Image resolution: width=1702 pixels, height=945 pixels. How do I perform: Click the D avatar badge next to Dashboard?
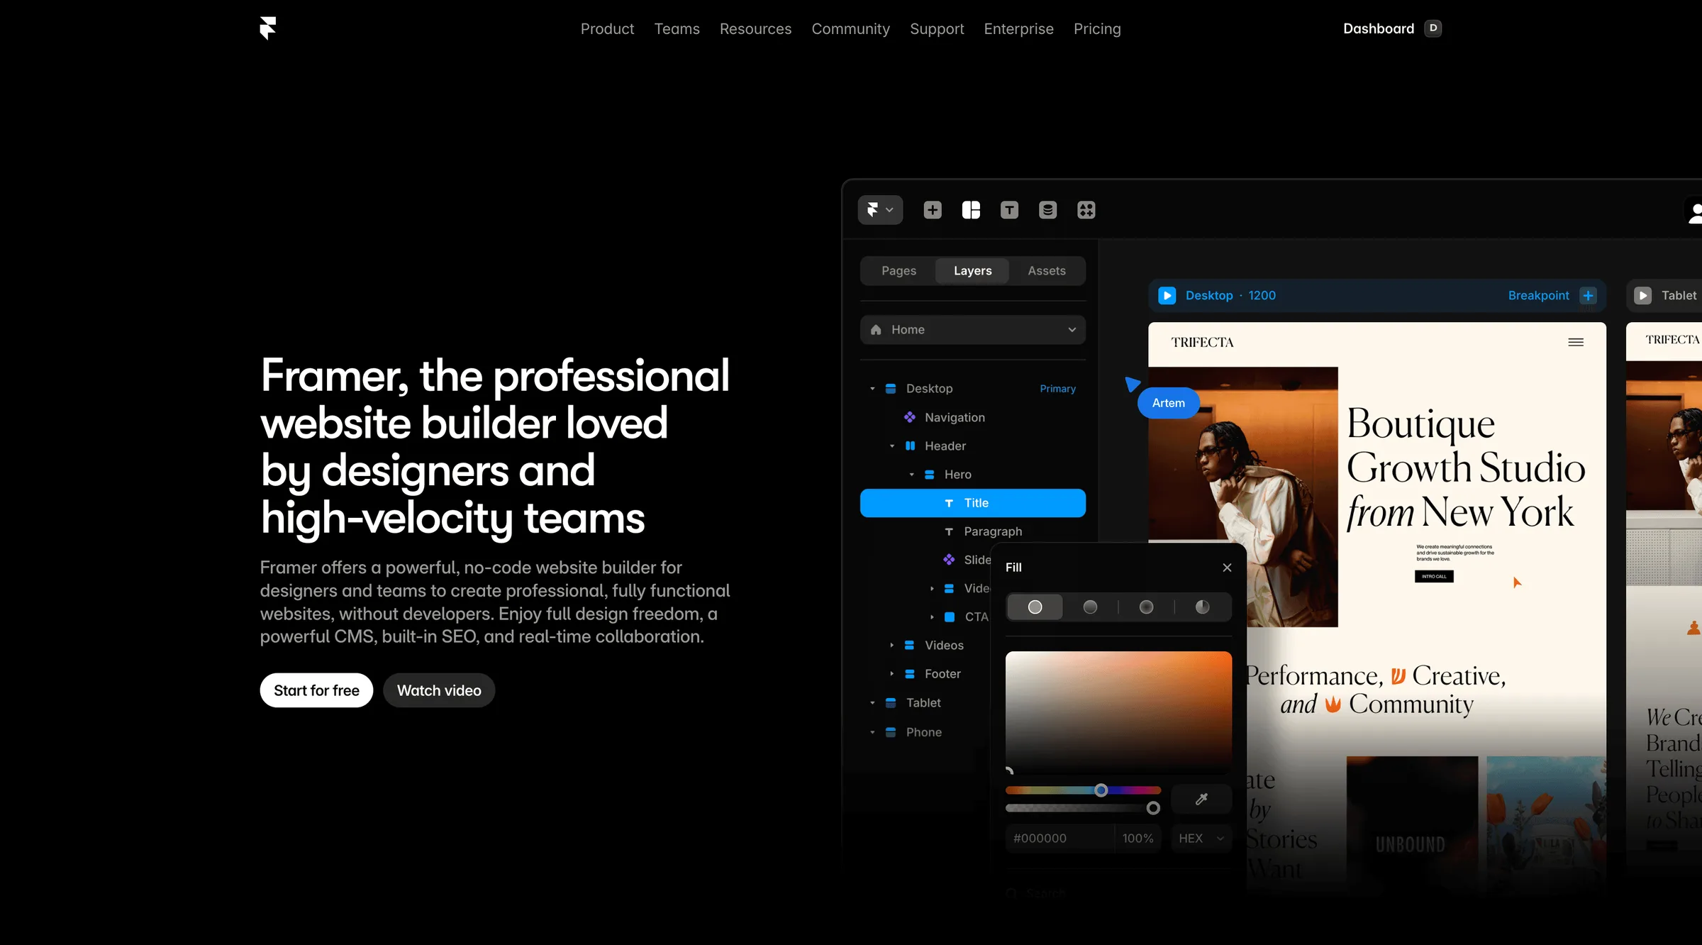(x=1433, y=28)
